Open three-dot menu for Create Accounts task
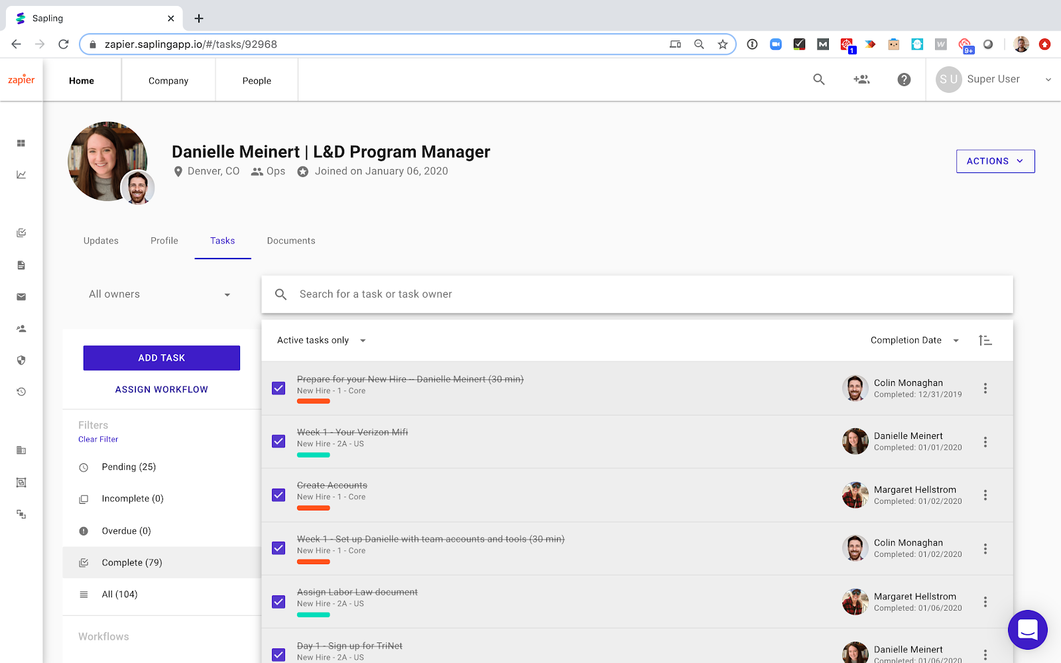1061x663 pixels. [x=985, y=495]
